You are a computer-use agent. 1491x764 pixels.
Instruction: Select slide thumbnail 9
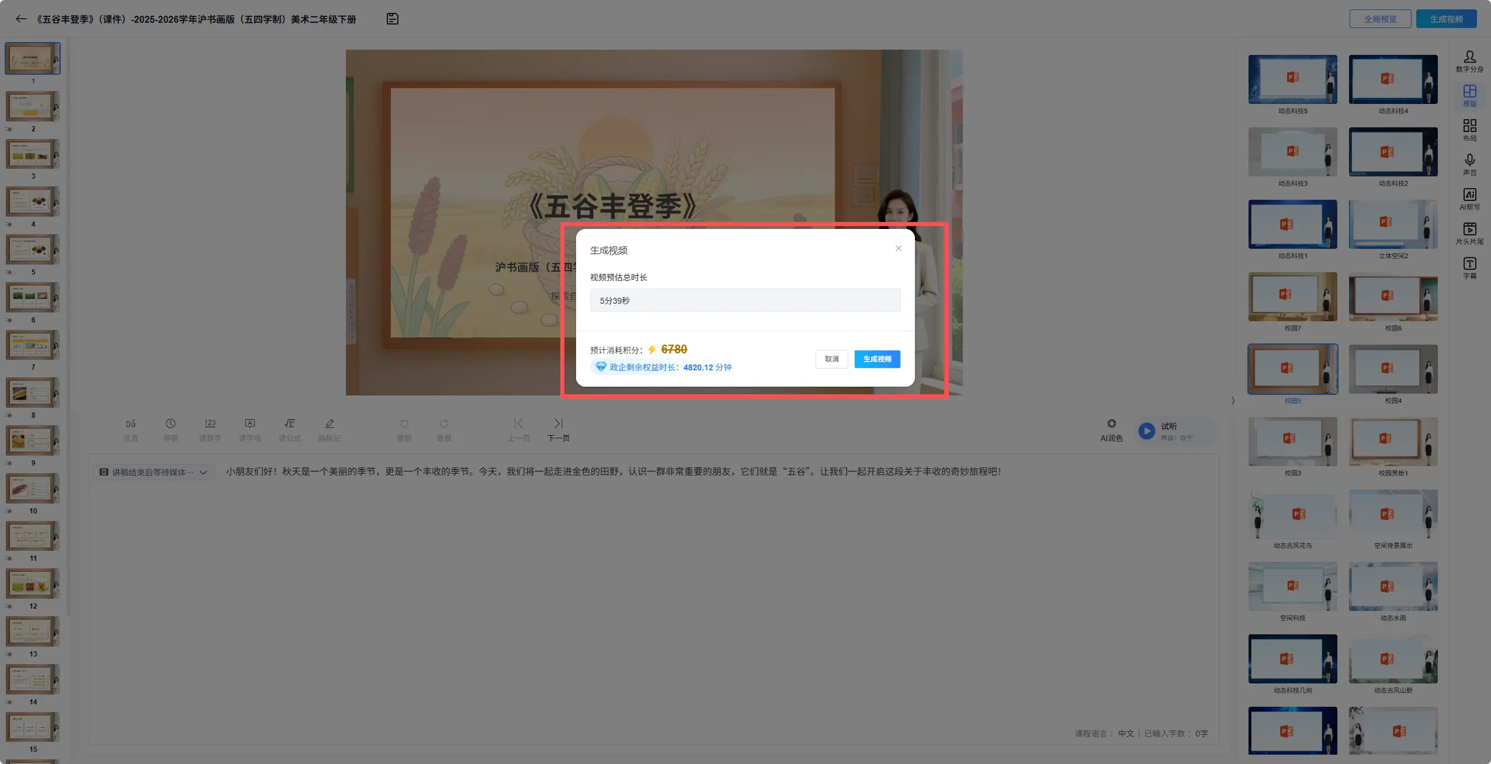(x=33, y=440)
